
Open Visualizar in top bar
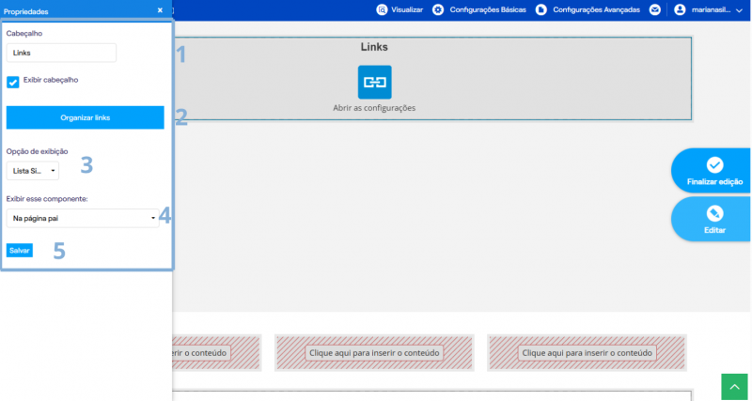tap(407, 9)
